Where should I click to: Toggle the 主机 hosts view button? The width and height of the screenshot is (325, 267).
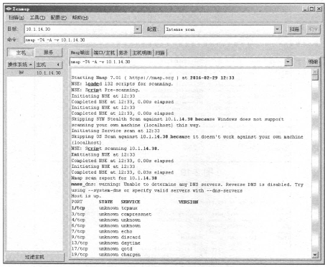coord(21,52)
